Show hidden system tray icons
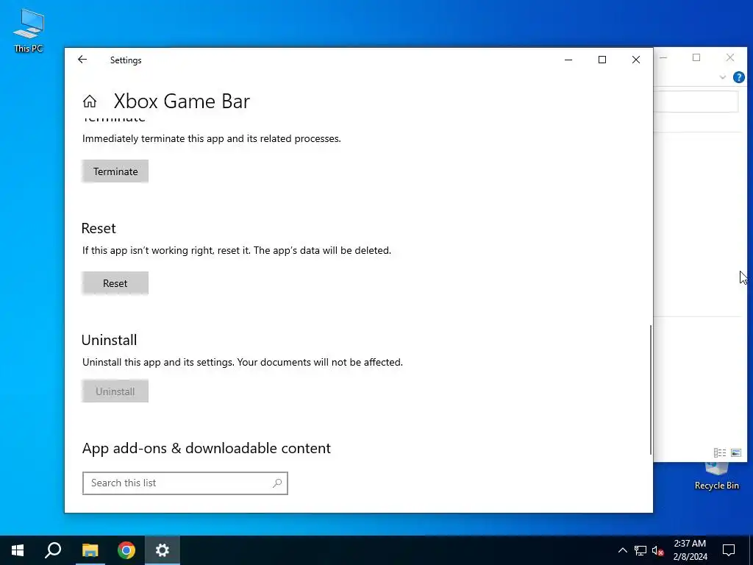 (622, 550)
